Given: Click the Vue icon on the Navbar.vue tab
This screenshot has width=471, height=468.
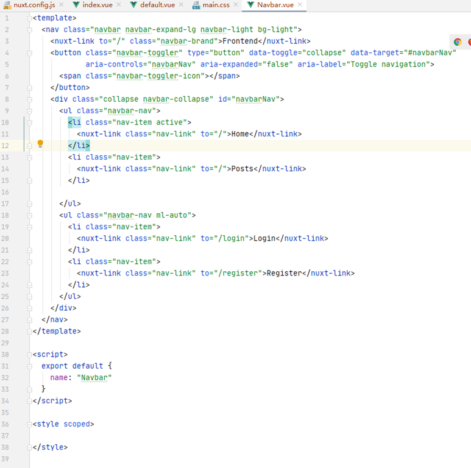Looking at the screenshot, I should pos(251,5).
